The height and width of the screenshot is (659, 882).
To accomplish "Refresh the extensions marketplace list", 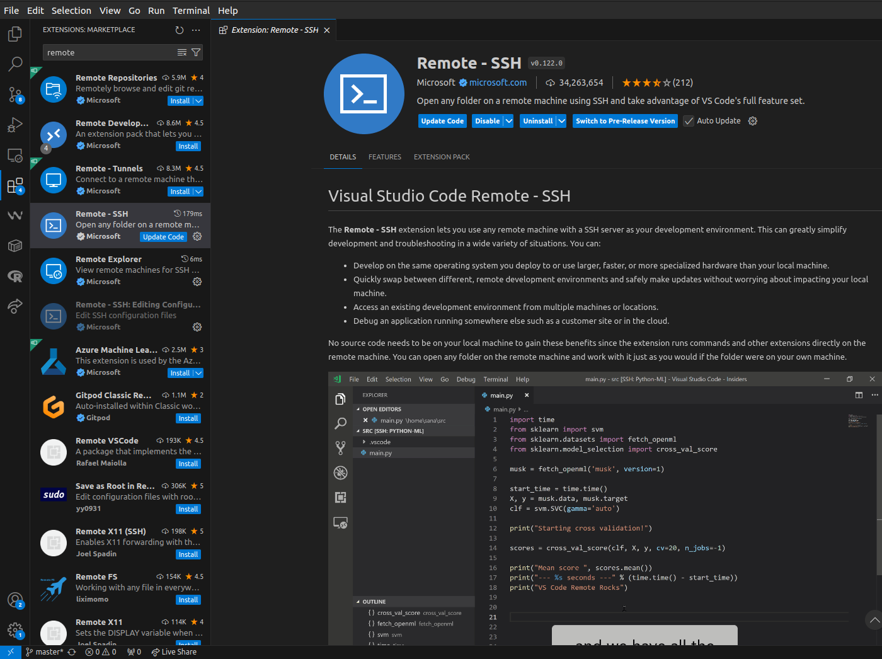I will coord(180,30).
